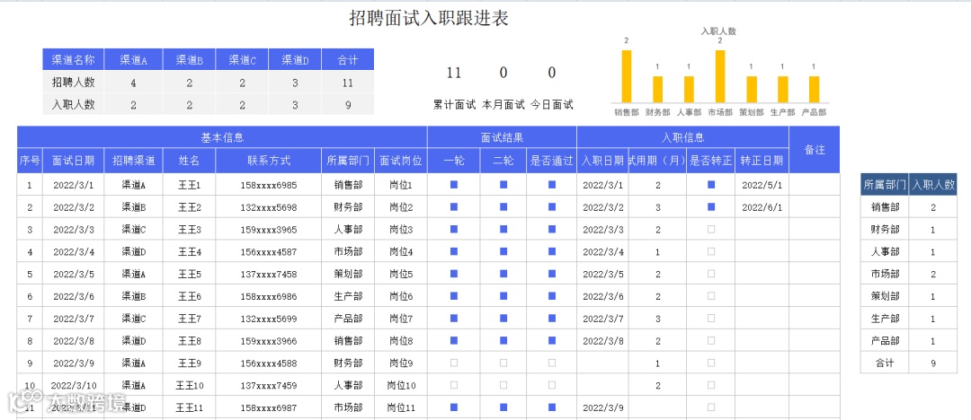Check 二轮 checkbox for 王王10
Image resolution: width=971 pixels, height=420 pixels.
coord(503,385)
